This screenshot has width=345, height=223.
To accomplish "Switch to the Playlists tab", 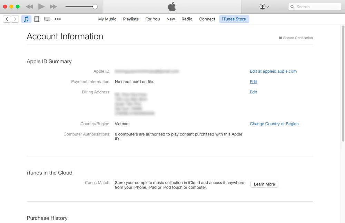I will [130, 19].
